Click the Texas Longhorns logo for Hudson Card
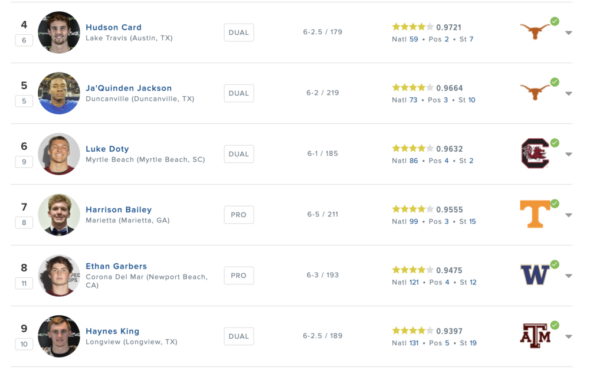The height and width of the screenshot is (370, 590). [535, 32]
